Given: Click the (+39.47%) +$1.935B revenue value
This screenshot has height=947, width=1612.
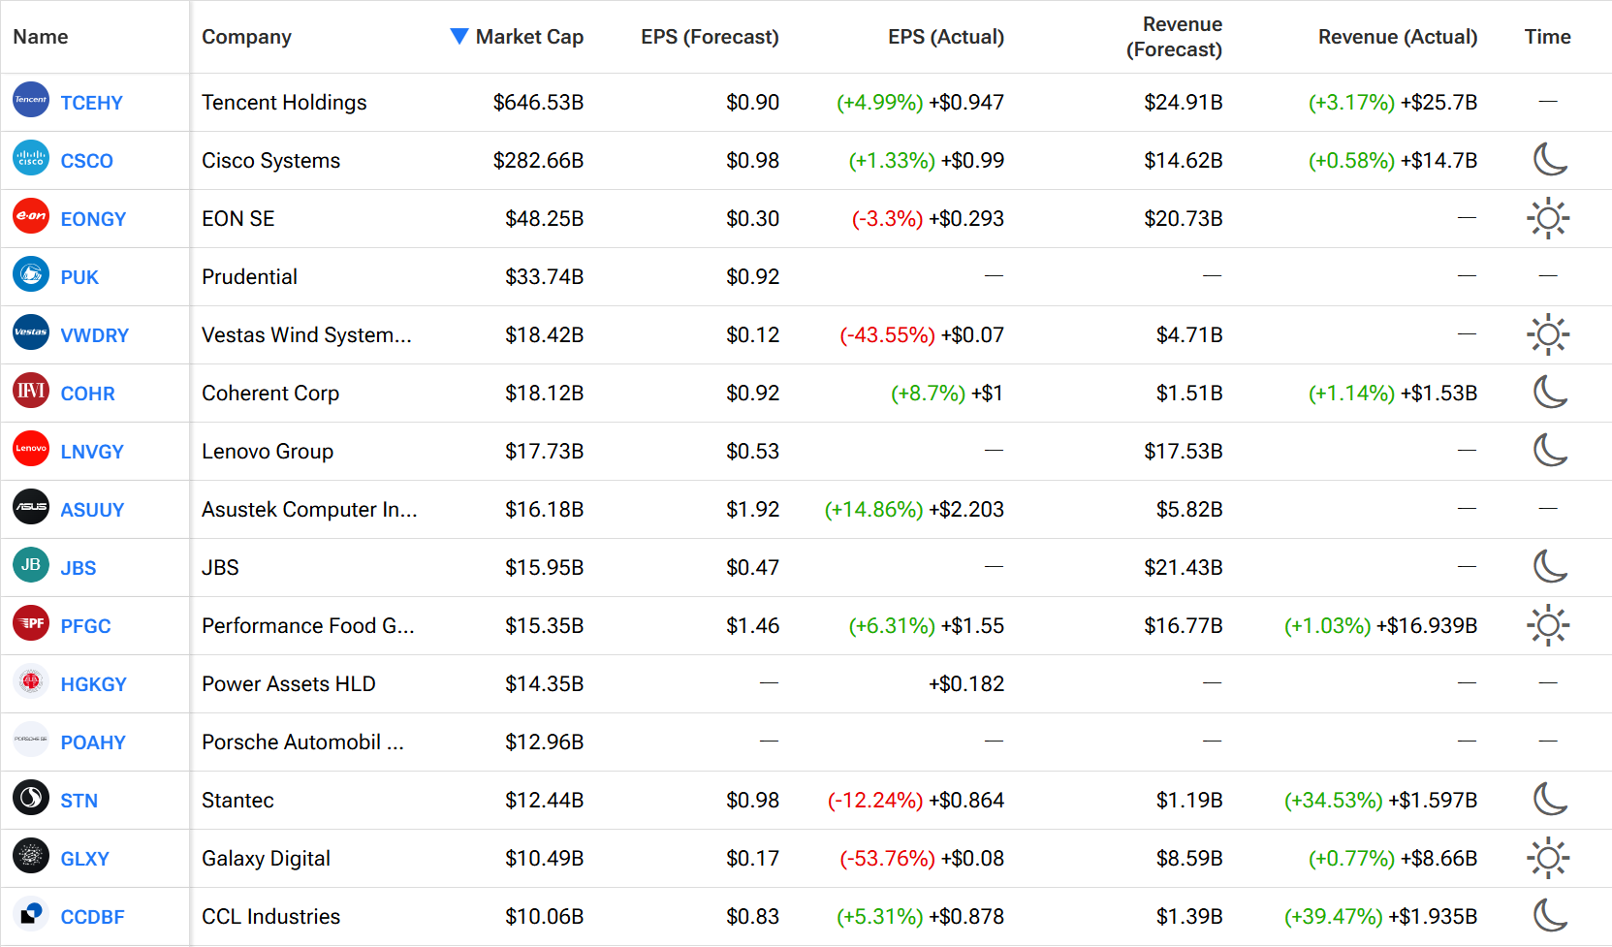Looking at the screenshot, I should [x=1380, y=917].
